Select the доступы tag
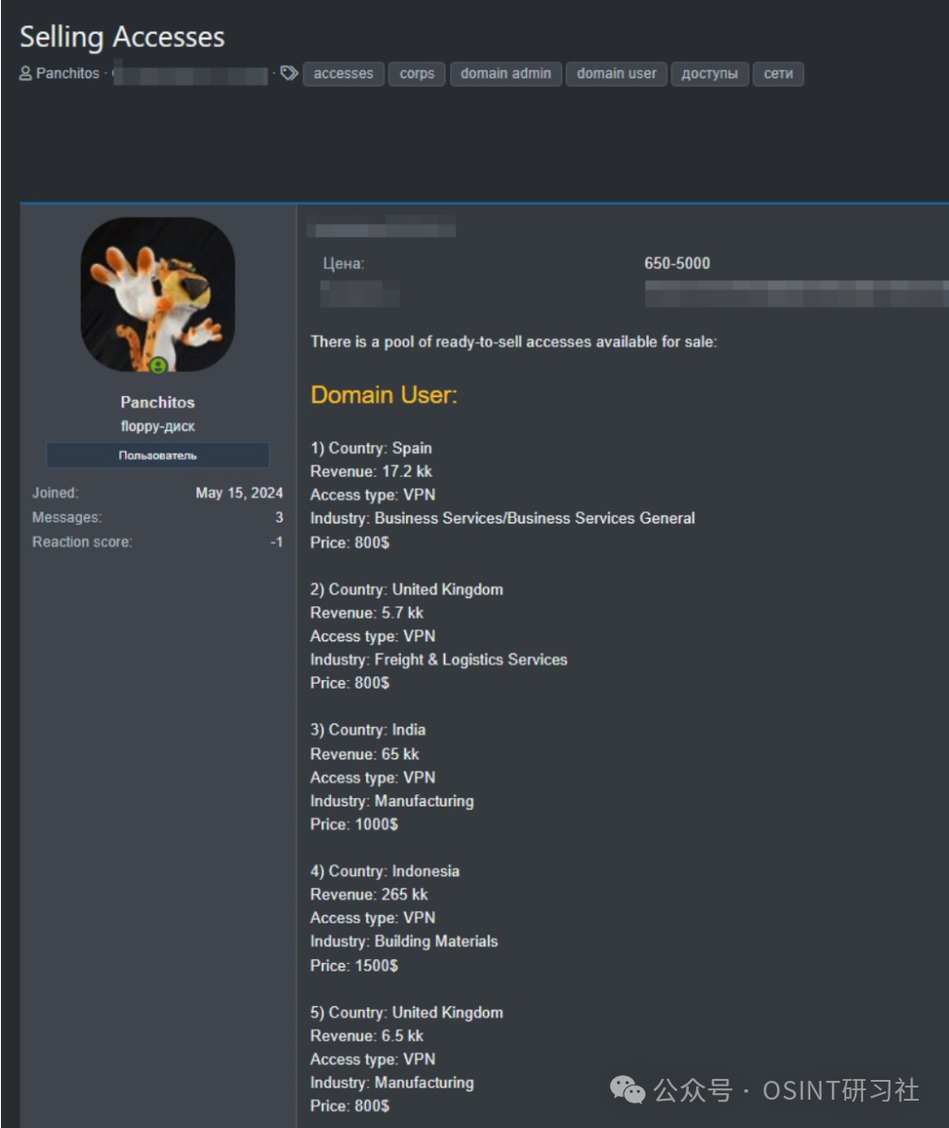The height and width of the screenshot is (1128, 949). [x=709, y=74]
